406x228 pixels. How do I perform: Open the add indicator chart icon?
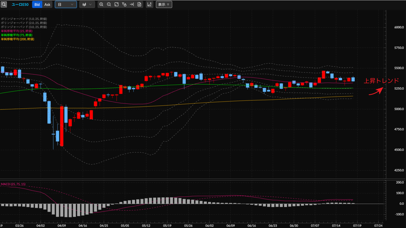pos(149,5)
